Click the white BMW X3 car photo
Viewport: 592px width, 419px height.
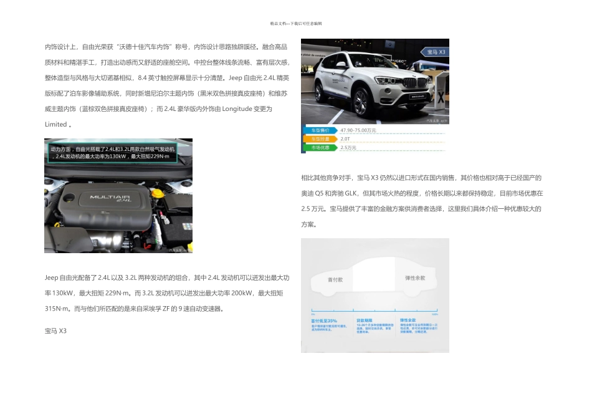375,81
